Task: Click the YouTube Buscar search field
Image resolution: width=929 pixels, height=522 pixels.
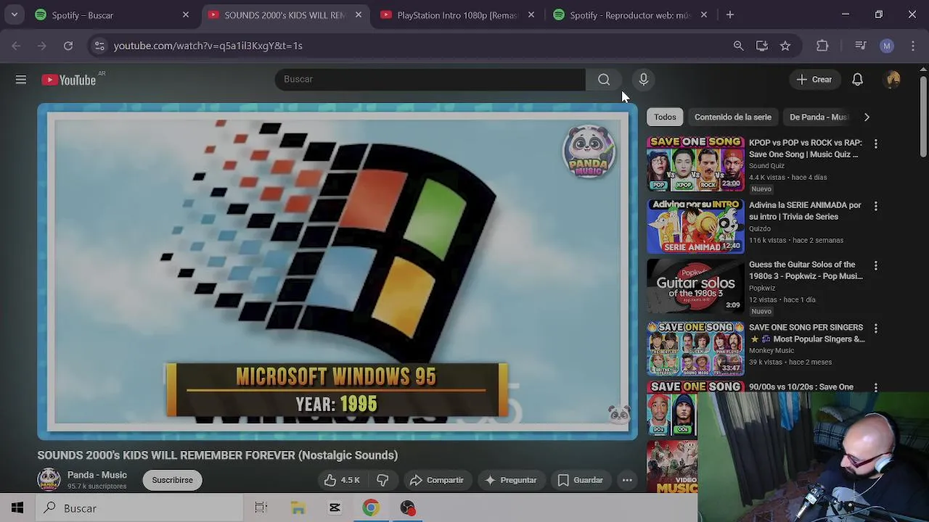Action: (430, 79)
